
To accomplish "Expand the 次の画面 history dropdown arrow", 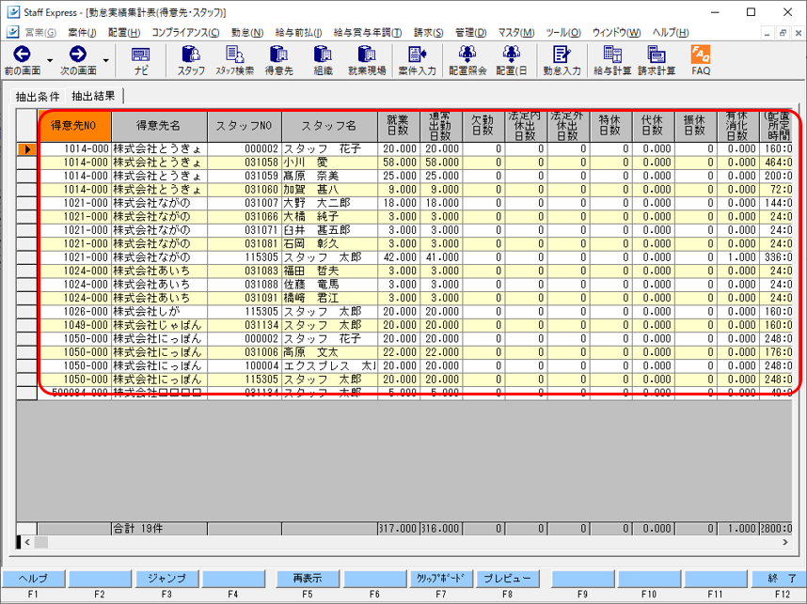I will click(x=105, y=61).
